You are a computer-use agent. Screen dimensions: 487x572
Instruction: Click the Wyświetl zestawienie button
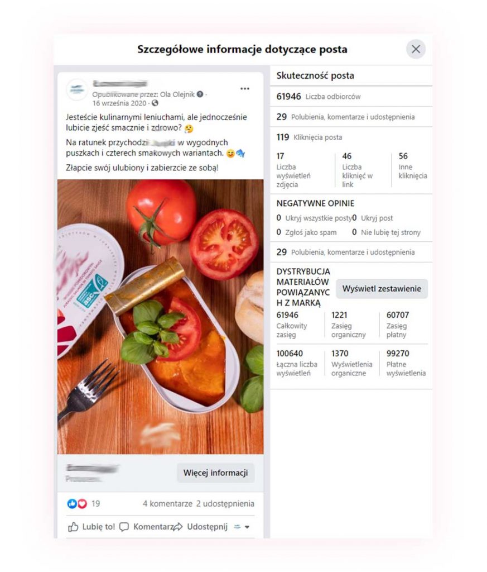point(382,289)
